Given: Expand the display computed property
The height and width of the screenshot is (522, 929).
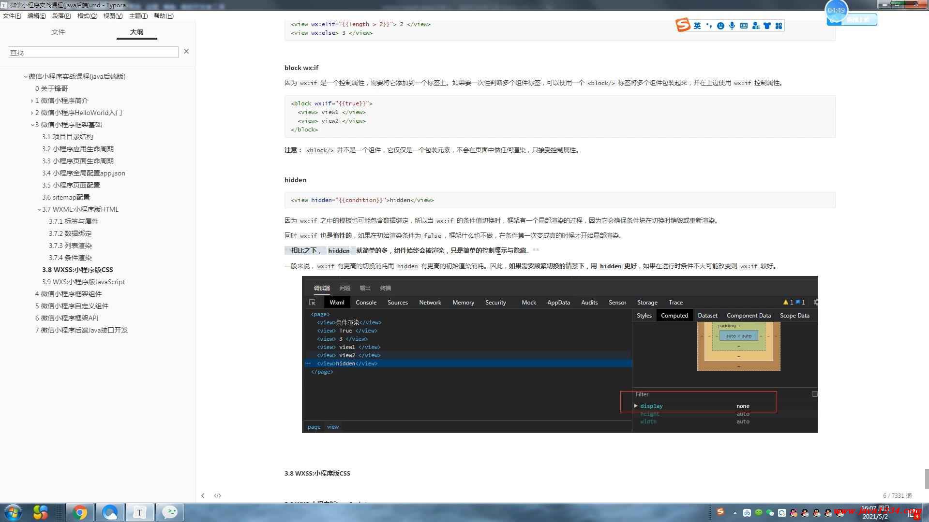Looking at the screenshot, I should point(636,406).
